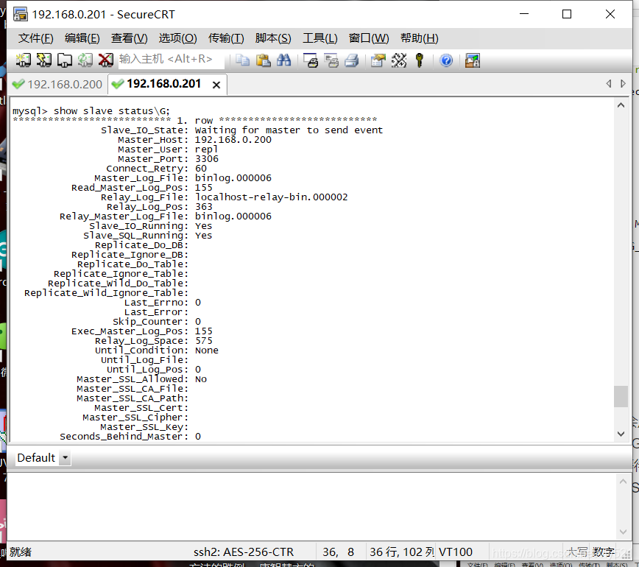
Task: Click the terminal scrollbar up arrow
Action: click(621, 105)
